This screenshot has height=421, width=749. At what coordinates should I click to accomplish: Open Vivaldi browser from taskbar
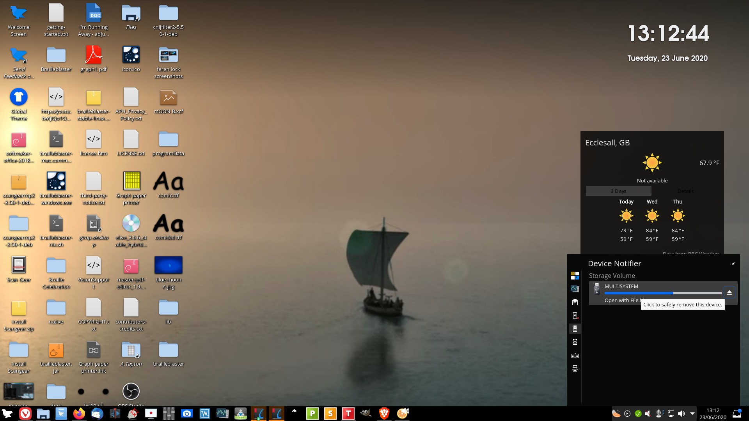pos(25,414)
